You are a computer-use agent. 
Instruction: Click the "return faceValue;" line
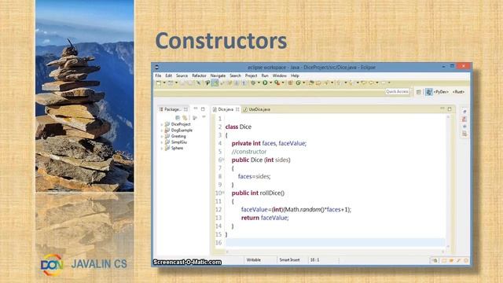pos(265,218)
